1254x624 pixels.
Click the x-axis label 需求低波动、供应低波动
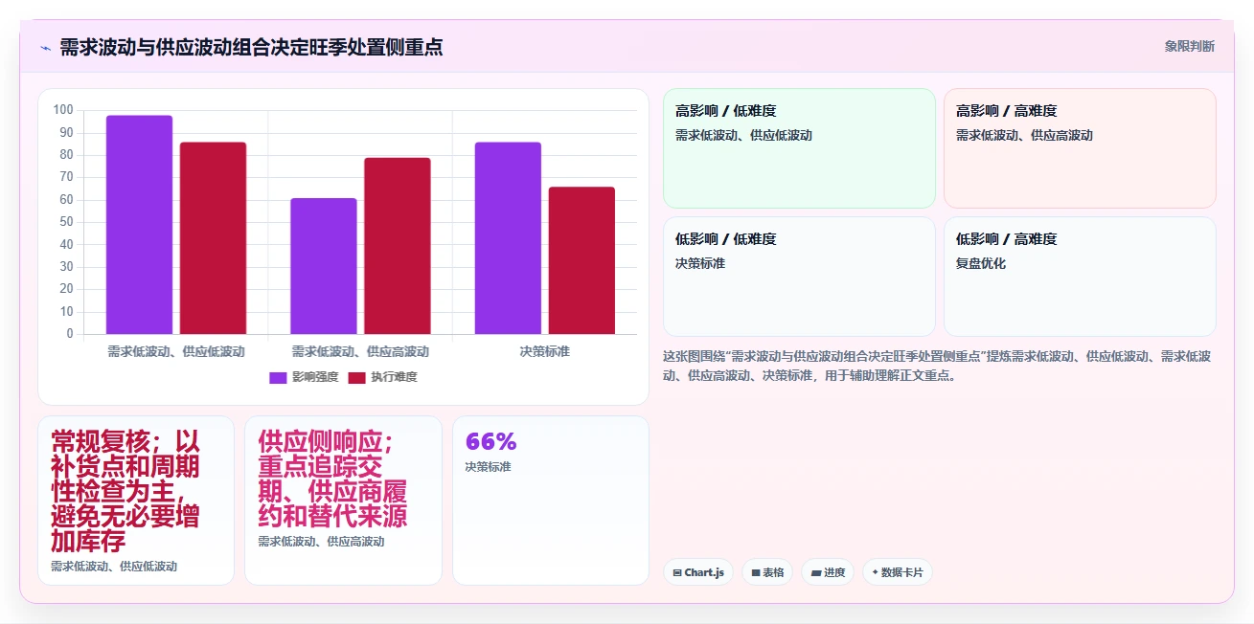pos(175,351)
